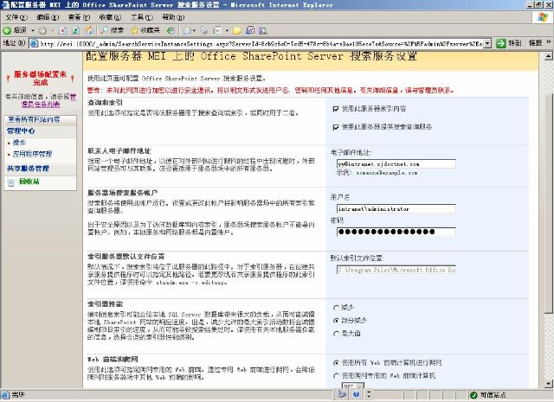Open the 共享服务管理 Shared Services link
This screenshot has width=554, height=402.
28,169
